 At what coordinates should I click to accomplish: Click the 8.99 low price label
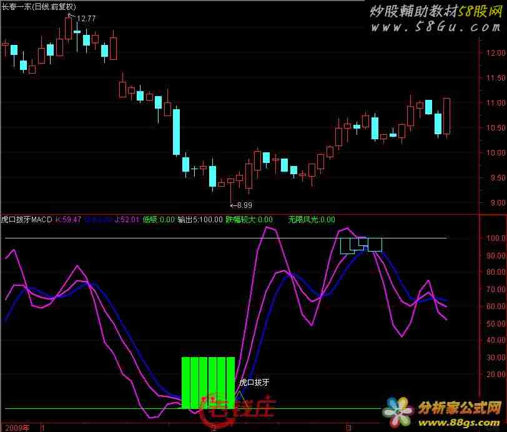pos(245,205)
